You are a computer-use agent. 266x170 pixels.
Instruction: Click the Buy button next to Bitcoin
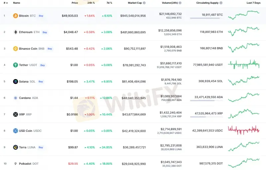41,16
